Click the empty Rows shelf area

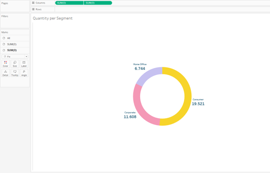(162, 9)
